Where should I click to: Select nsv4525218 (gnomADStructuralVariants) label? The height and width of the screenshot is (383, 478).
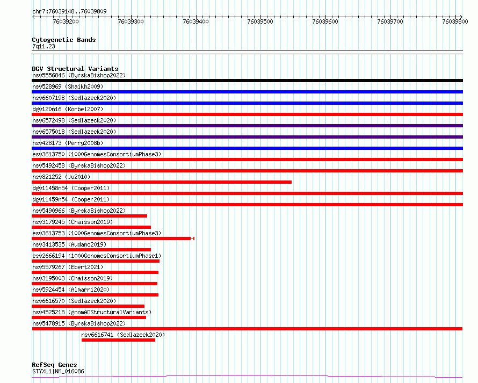[x=92, y=312]
